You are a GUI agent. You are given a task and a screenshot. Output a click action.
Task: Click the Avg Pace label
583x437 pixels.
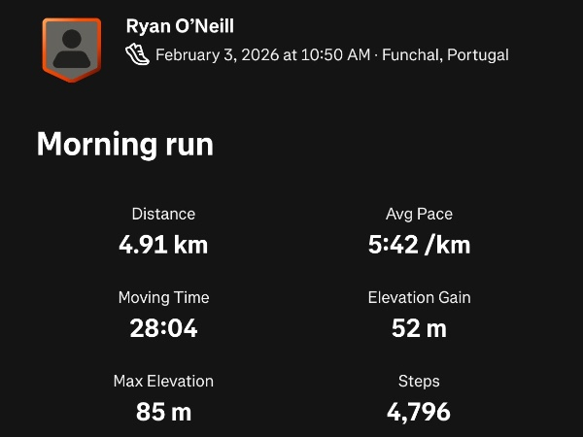pyautogui.click(x=419, y=214)
